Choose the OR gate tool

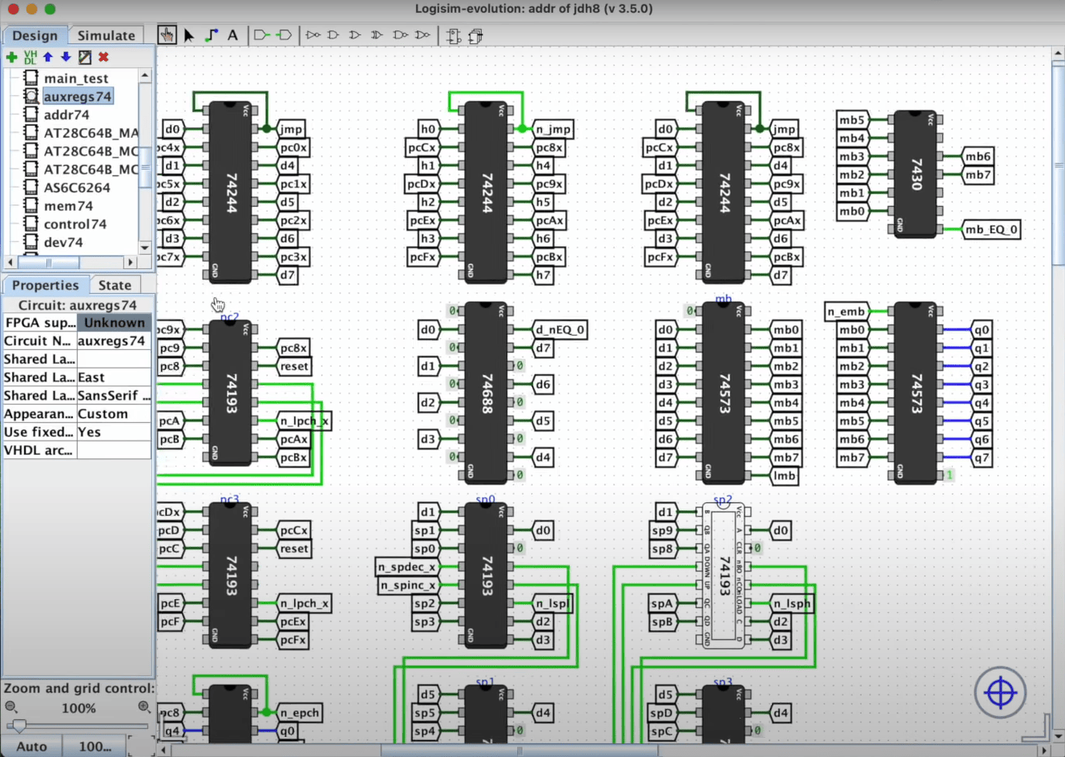click(355, 35)
